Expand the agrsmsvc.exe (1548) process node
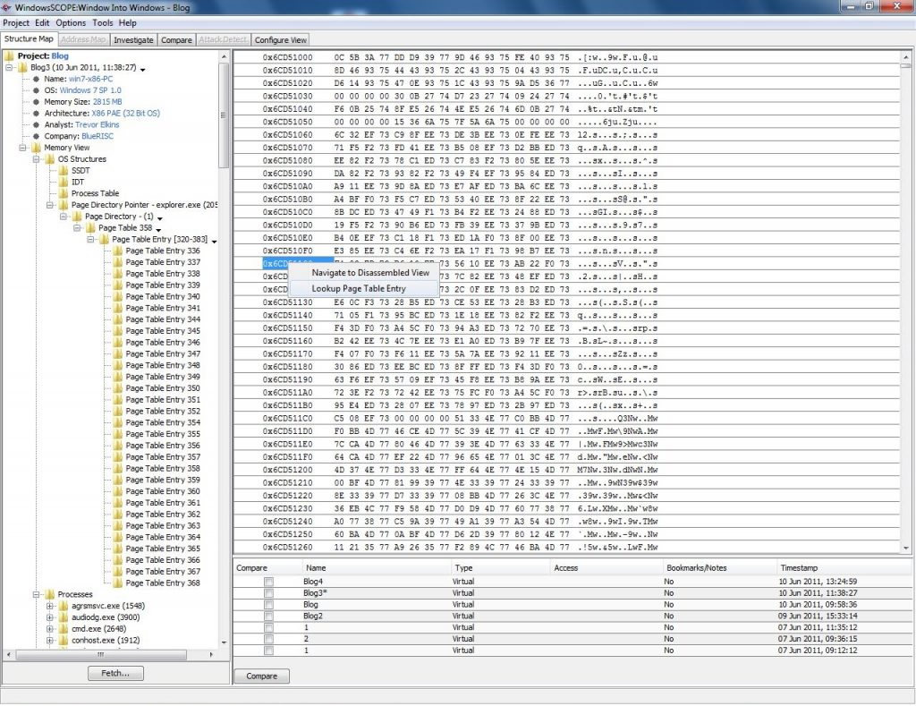This screenshot has width=916, height=706. tap(50, 606)
